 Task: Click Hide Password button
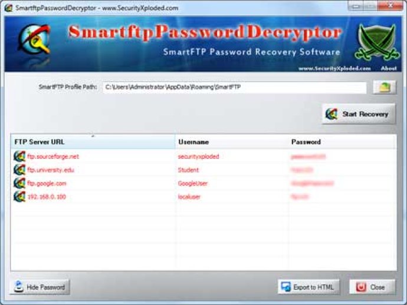click(40, 287)
